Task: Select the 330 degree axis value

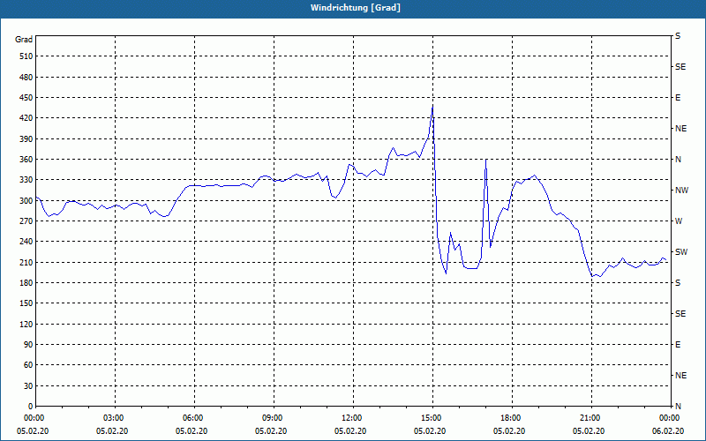Action: (26, 180)
